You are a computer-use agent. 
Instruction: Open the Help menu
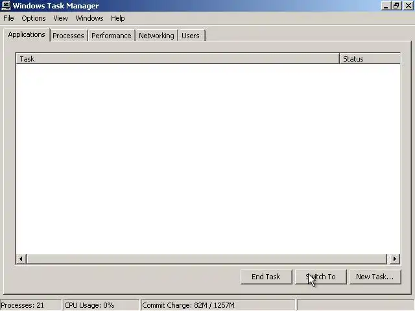tap(117, 18)
